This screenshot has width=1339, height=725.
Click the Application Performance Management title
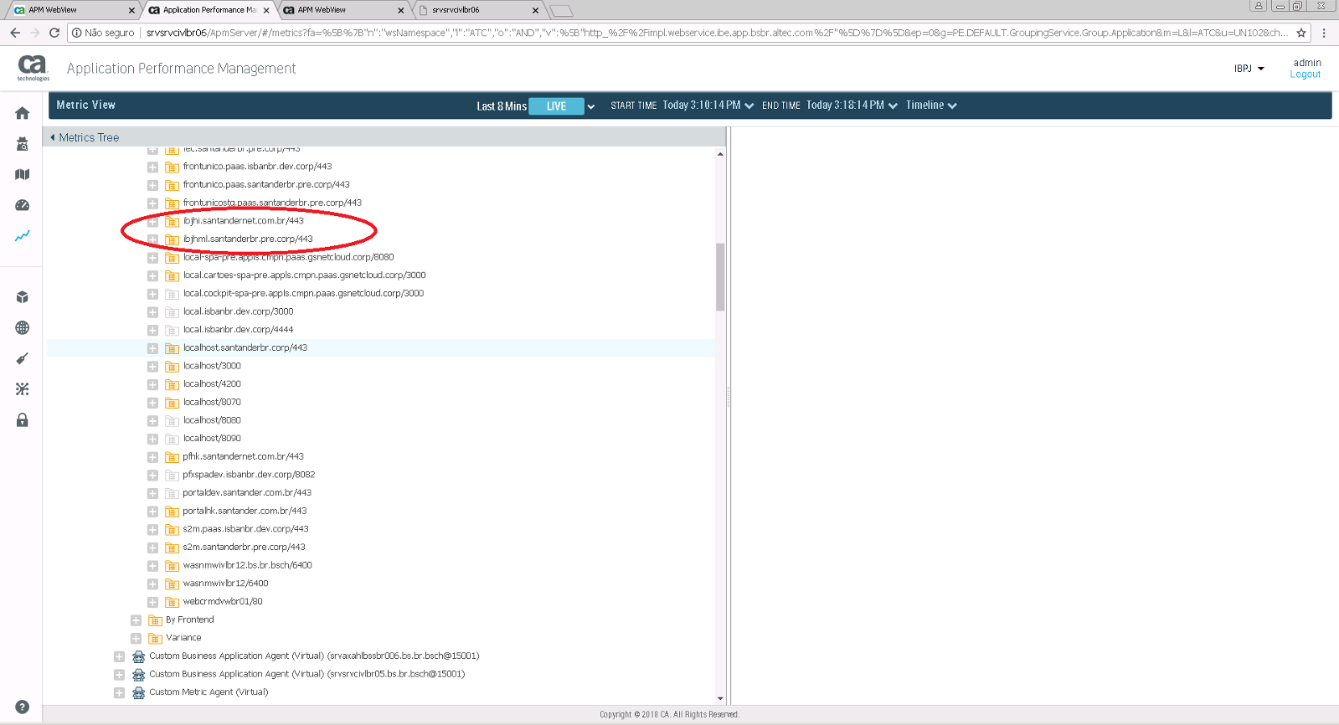coord(181,69)
